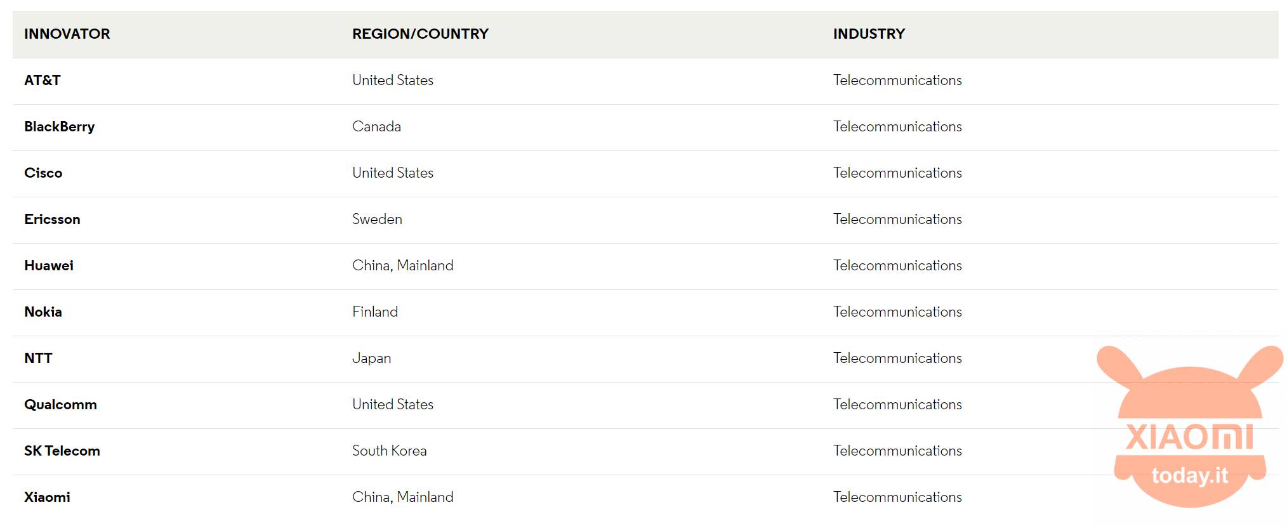This screenshot has width=1287, height=526.
Task: Select the REGION/COUNTRY column header
Action: (x=420, y=34)
